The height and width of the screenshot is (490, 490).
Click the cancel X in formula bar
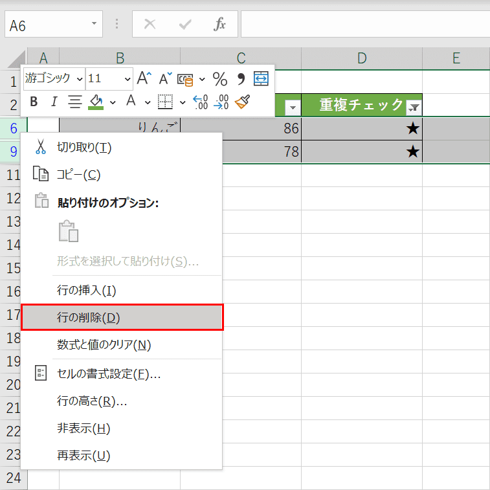[150, 24]
